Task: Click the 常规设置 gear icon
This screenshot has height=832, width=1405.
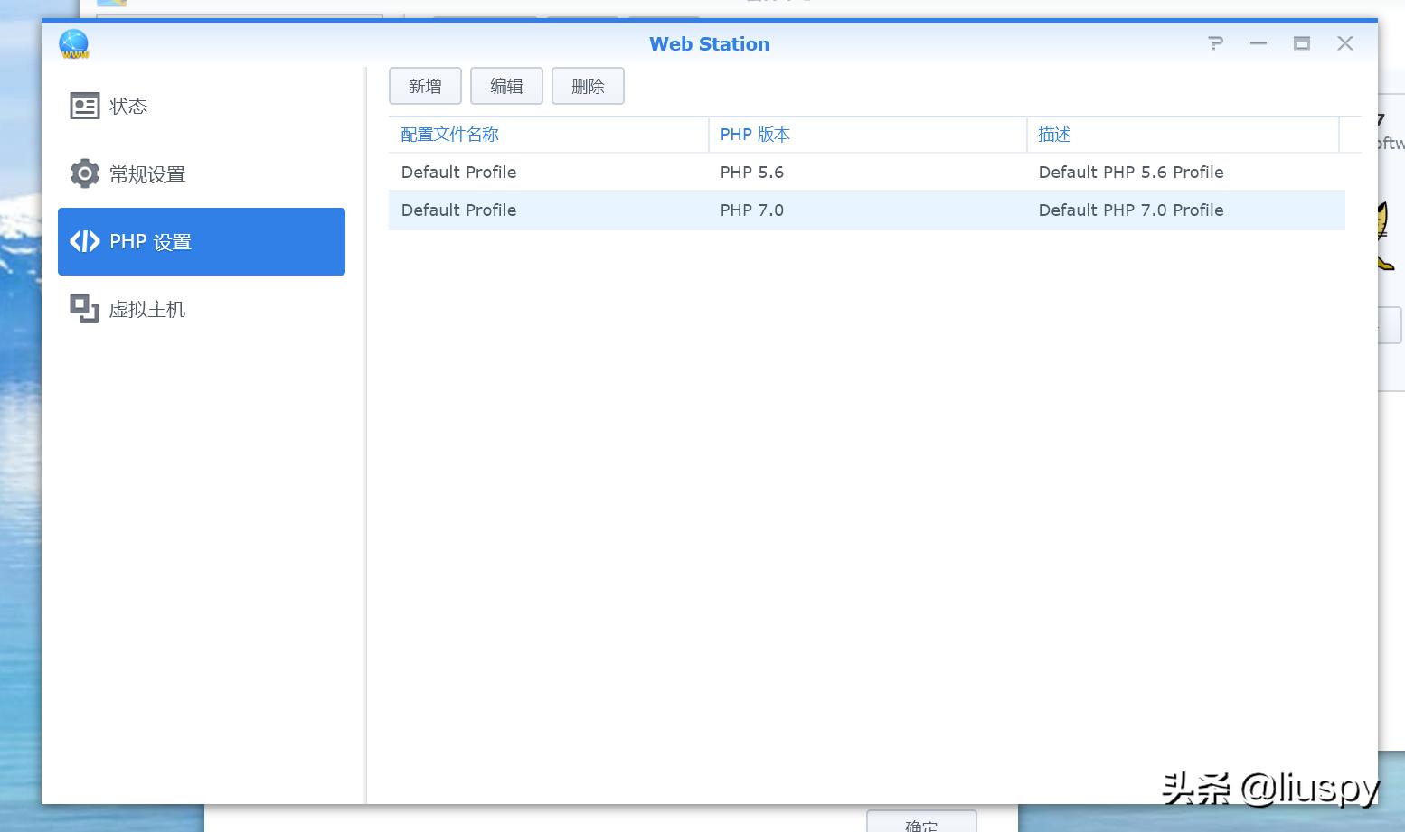Action: [84, 173]
